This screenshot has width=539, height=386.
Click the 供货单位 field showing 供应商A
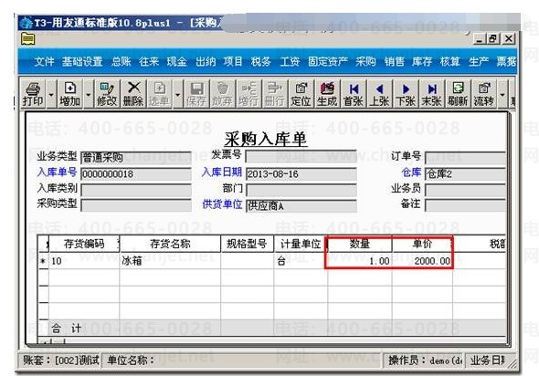[301, 205]
